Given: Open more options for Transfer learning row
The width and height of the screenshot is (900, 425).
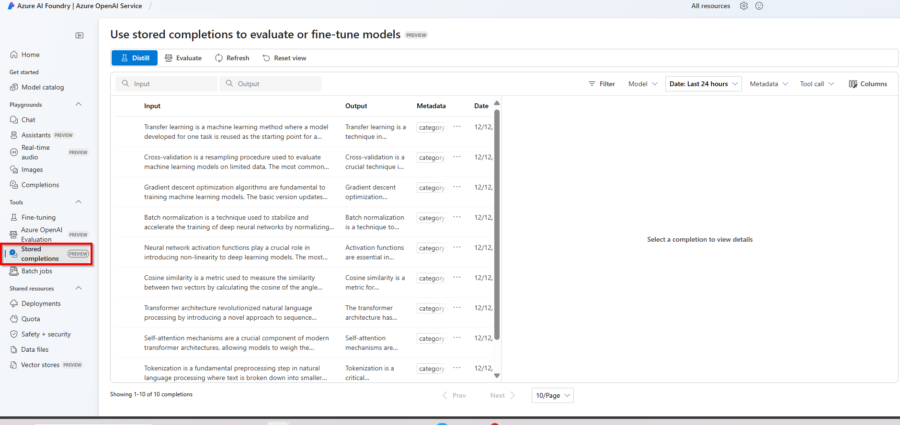Looking at the screenshot, I should coord(457,127).
